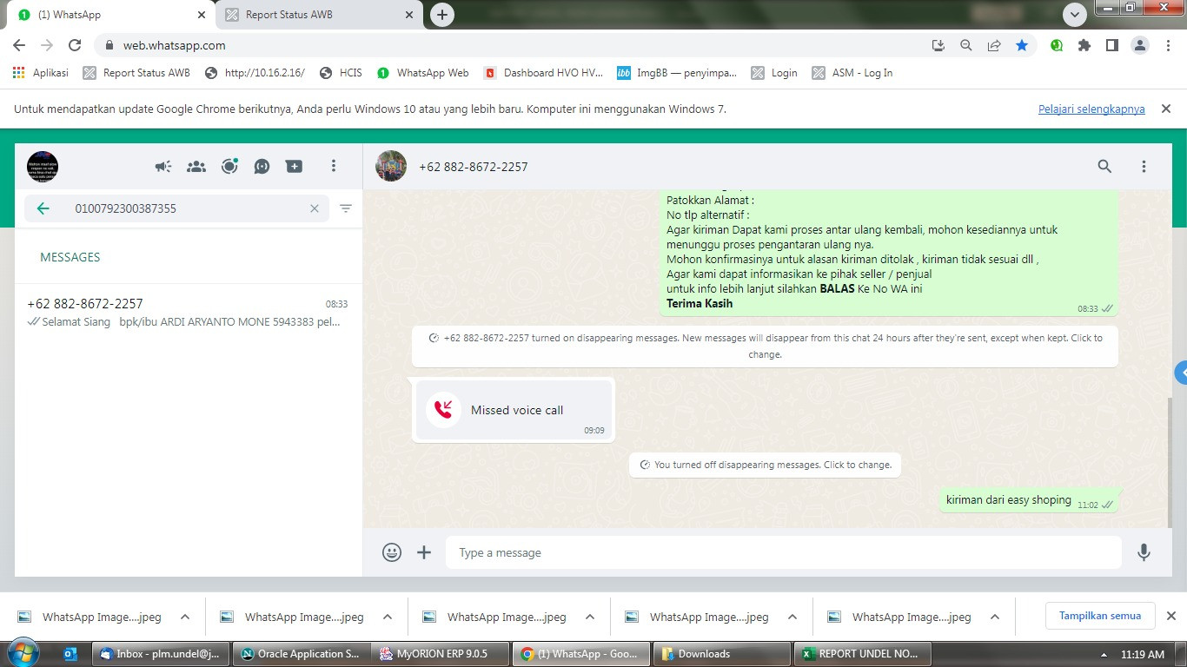The image size is (1187, 667).
Task: Open the ASM - Log In bookmark
Action: (852, 73)
